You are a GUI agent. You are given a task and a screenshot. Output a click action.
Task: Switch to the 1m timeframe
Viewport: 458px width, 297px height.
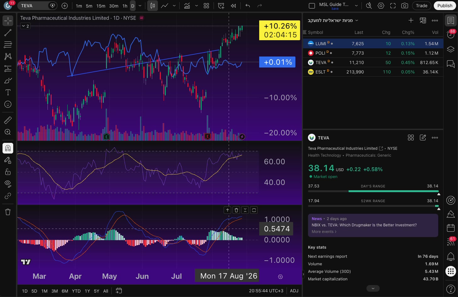(x=79, y=6)
